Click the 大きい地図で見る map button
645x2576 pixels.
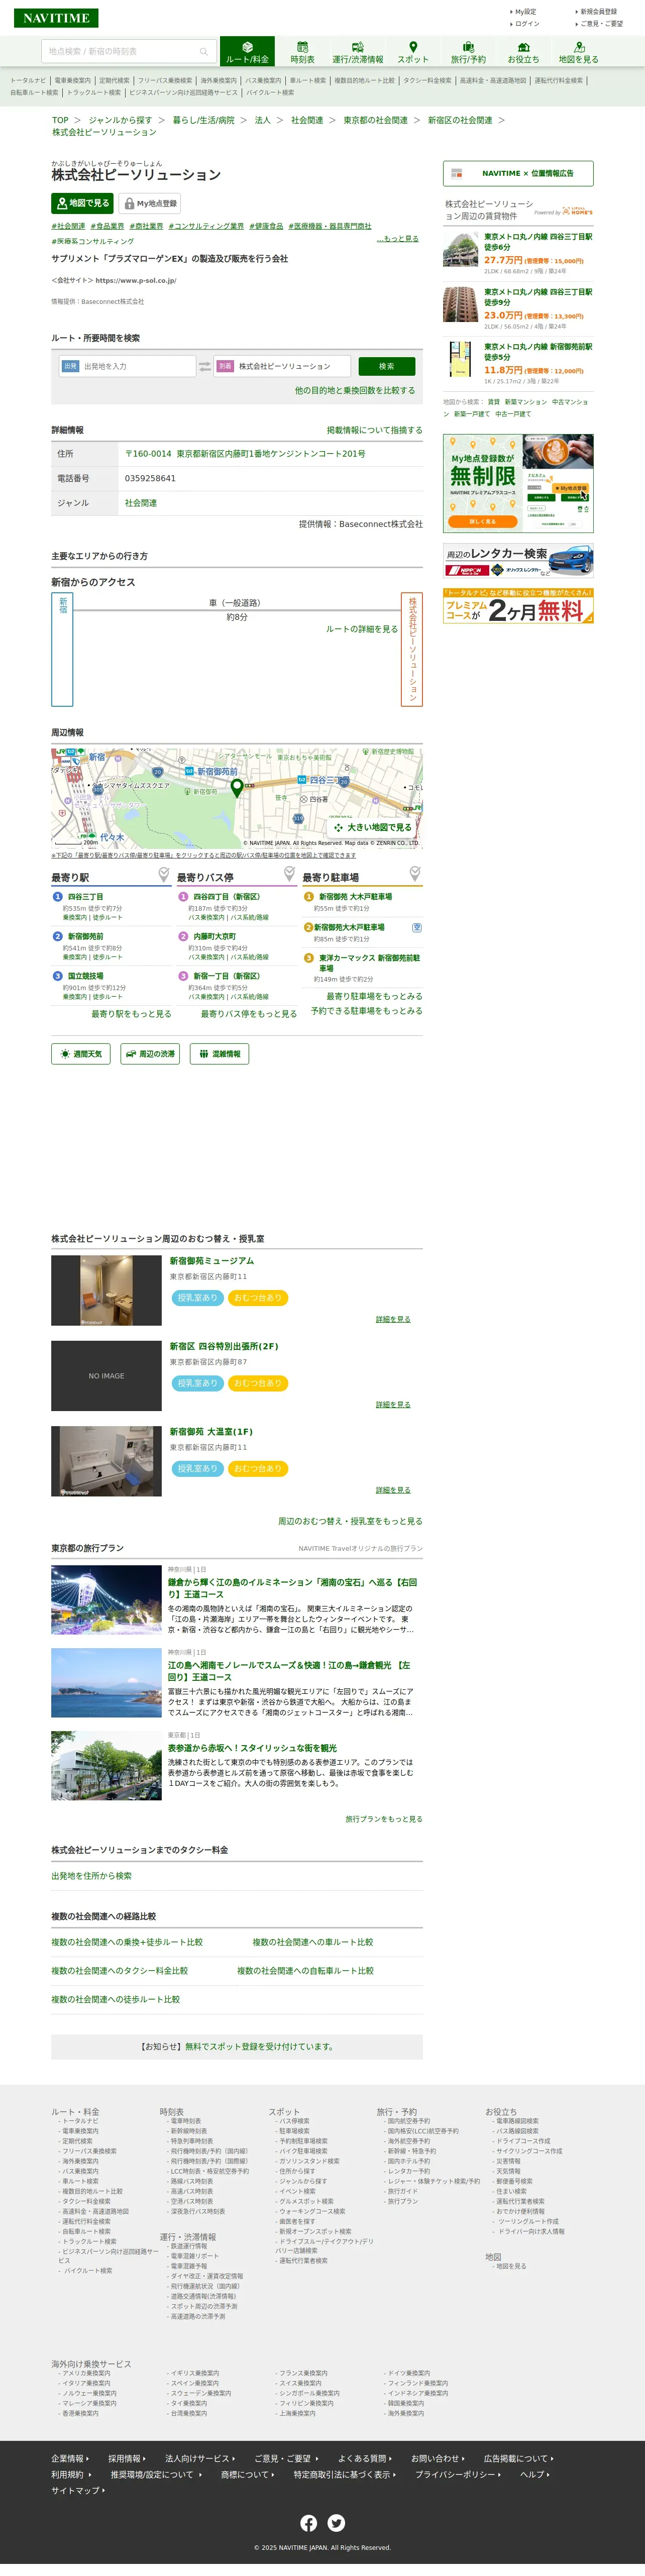coord(373,827)
